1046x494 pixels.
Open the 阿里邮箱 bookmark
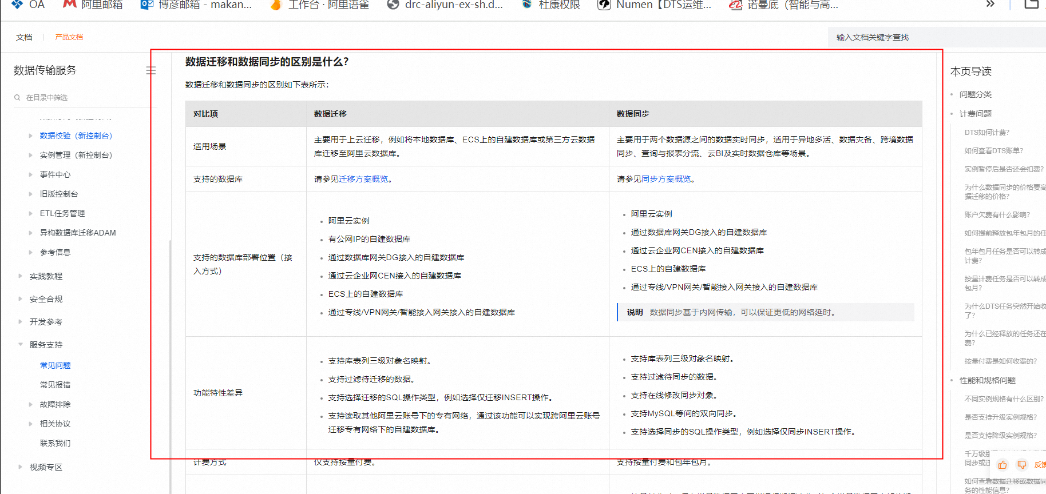(93, 5)
